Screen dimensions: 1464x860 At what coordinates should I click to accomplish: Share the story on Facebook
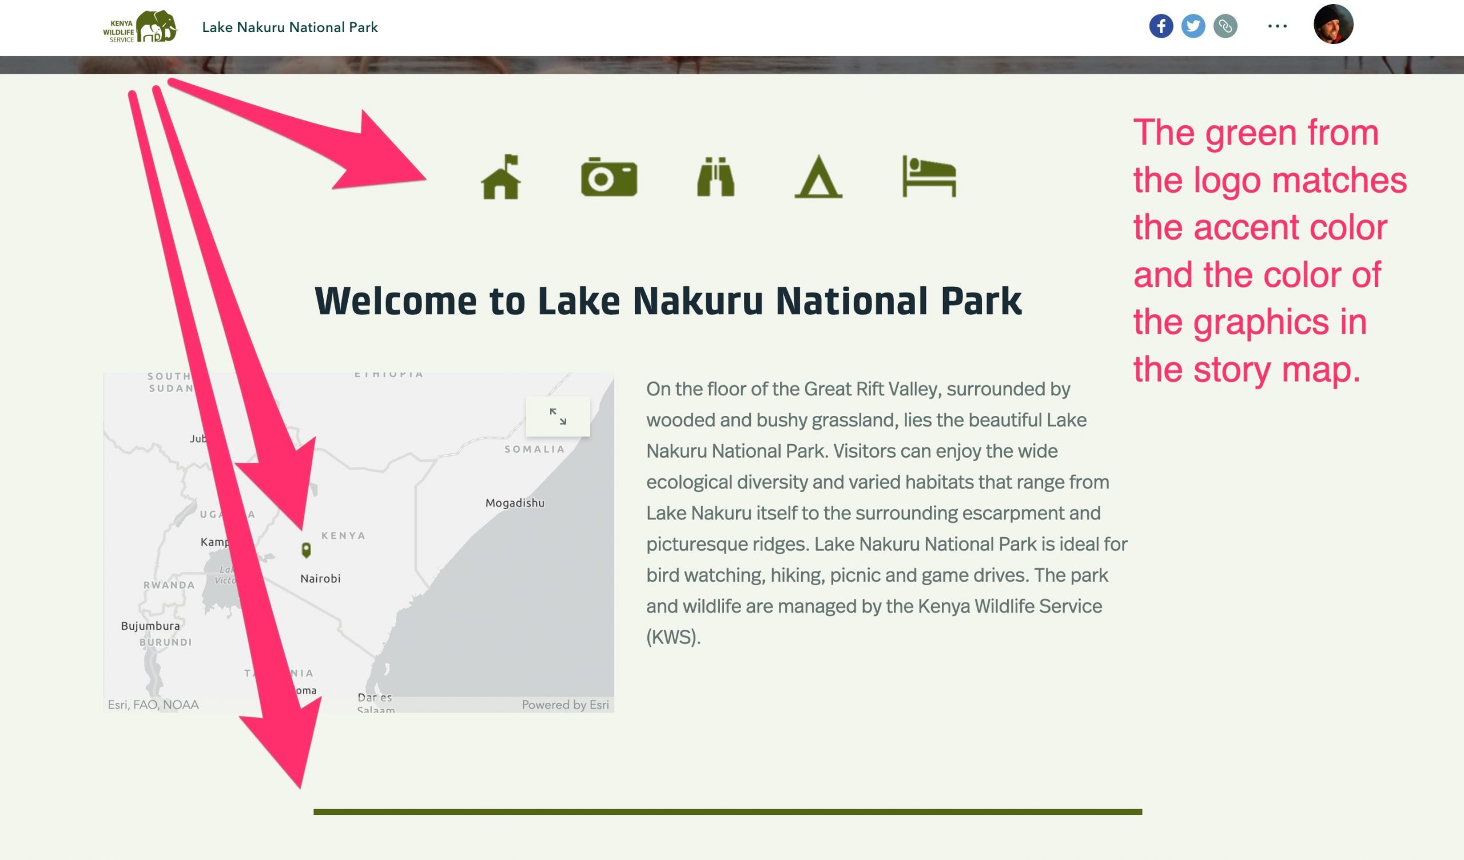point(1161,26)
